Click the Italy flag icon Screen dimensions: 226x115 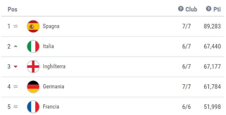click(33, 46)
